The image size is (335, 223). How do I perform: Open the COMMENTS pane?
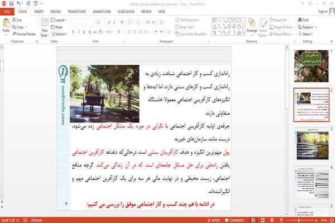[234, 220]
